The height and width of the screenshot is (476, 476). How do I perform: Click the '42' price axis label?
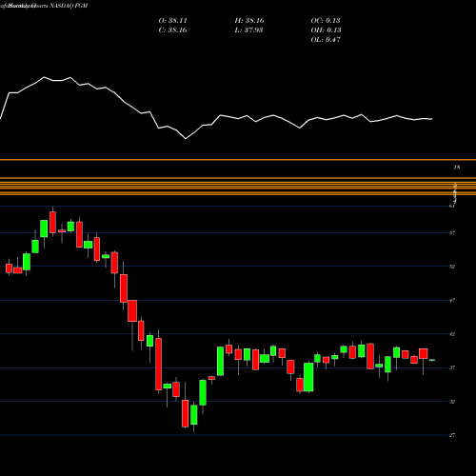click(x=452, y=334)
